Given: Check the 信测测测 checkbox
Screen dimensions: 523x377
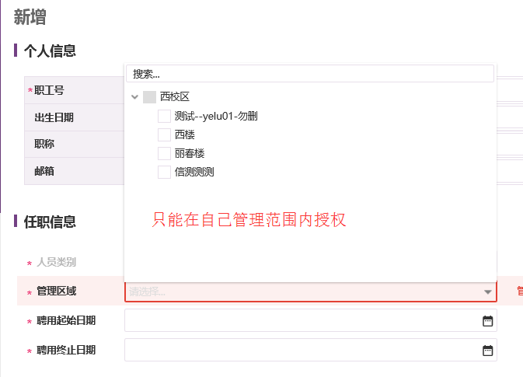Looking at the screenshot, I should pyautogui.click(x=164, y=172).
